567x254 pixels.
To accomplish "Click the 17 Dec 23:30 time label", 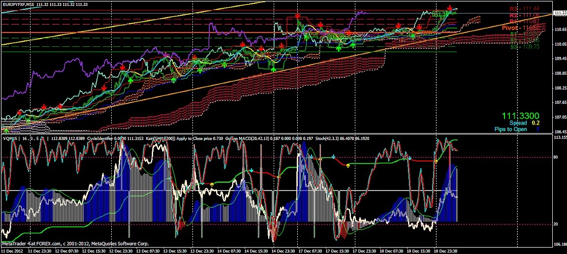I will 365,251.
